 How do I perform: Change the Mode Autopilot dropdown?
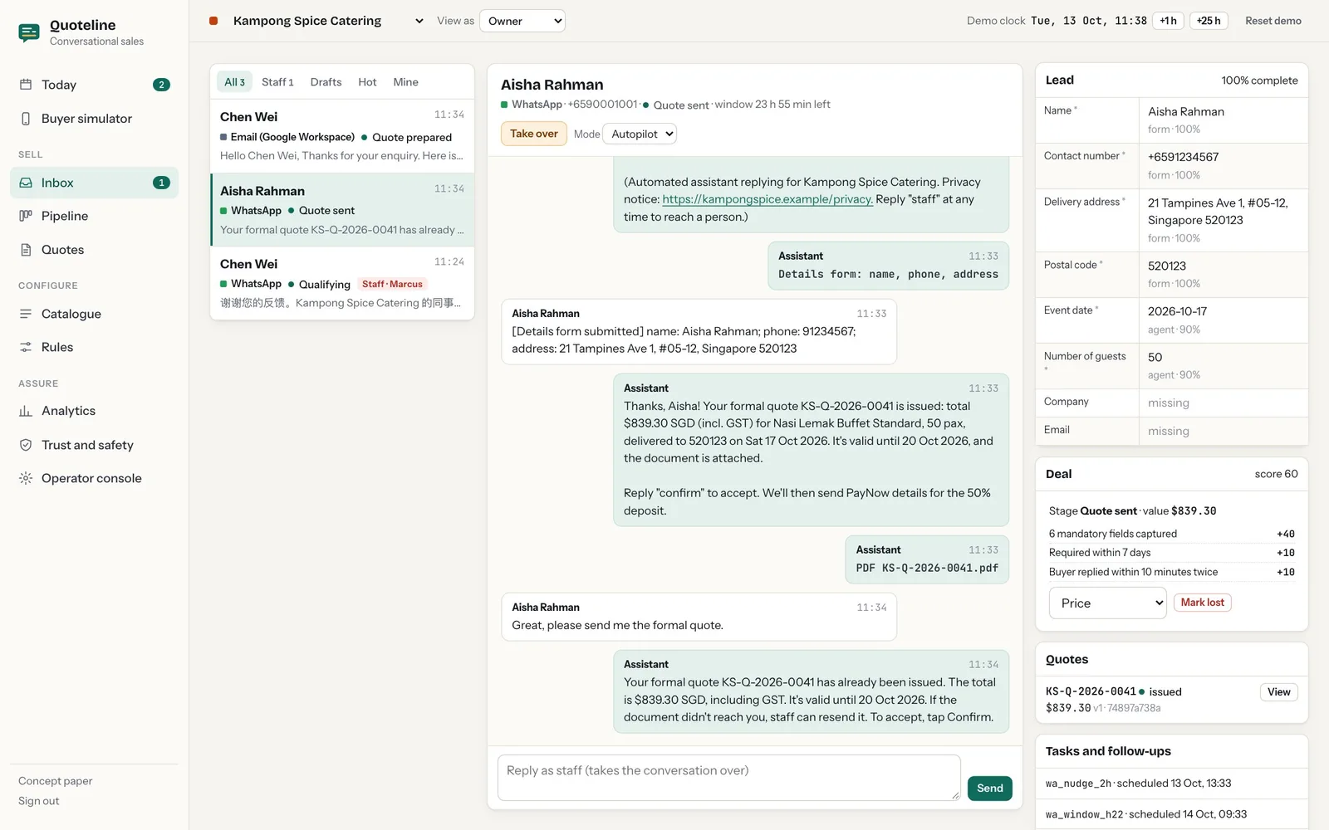click(640, 134)
